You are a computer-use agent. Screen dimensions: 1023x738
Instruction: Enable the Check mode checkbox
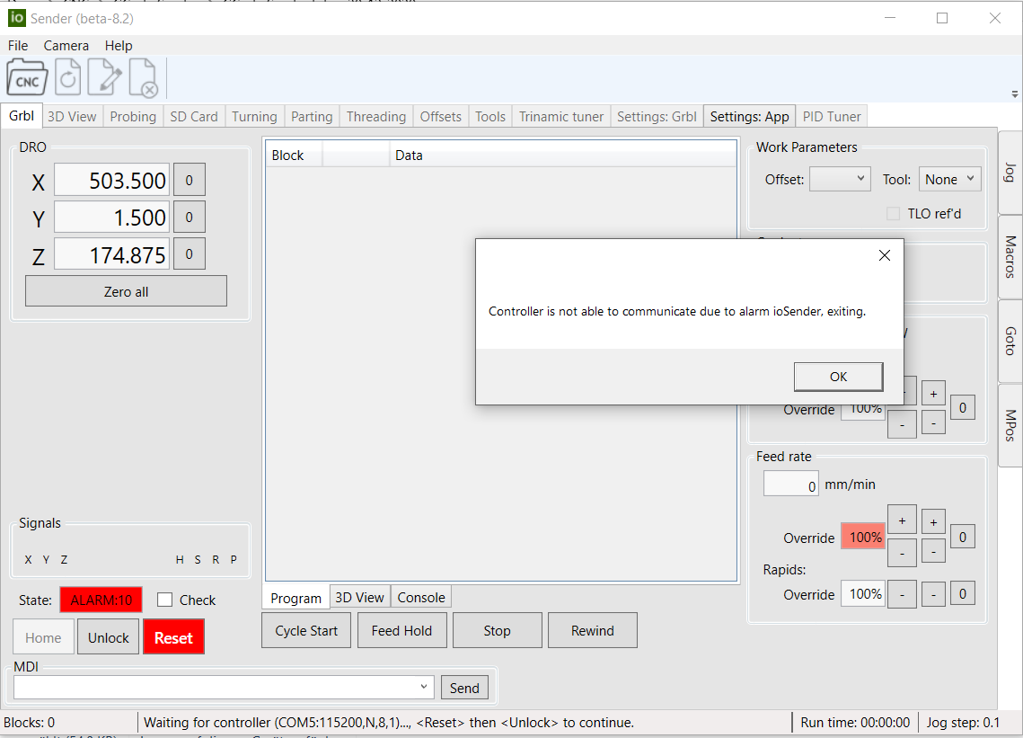[165, 600]
